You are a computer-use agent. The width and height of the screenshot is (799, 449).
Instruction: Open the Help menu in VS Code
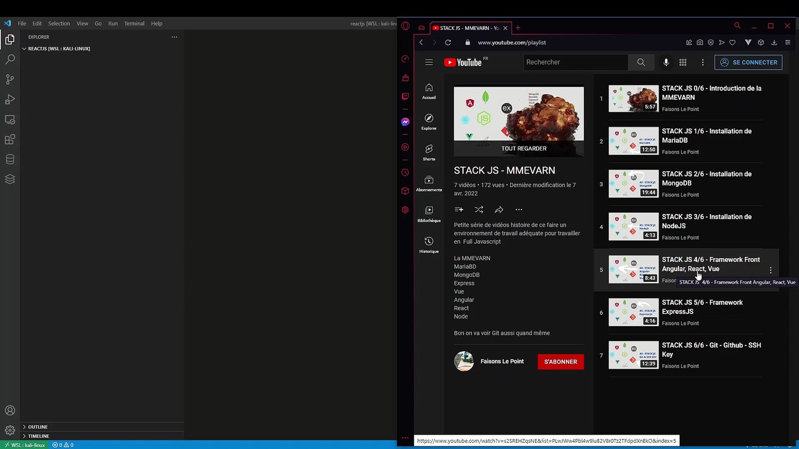[157, 24]
